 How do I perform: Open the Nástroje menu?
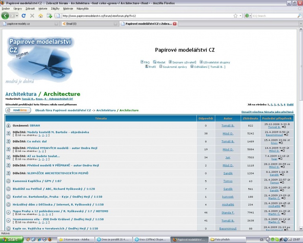coord(68,9)
